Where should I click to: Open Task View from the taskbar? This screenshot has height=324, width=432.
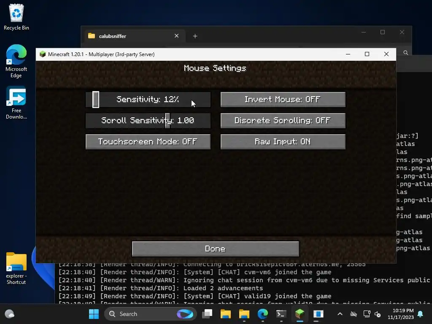(207, 314)
